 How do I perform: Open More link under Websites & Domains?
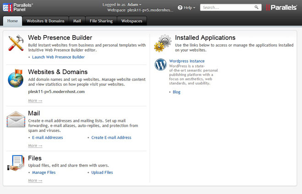point(35,100)
